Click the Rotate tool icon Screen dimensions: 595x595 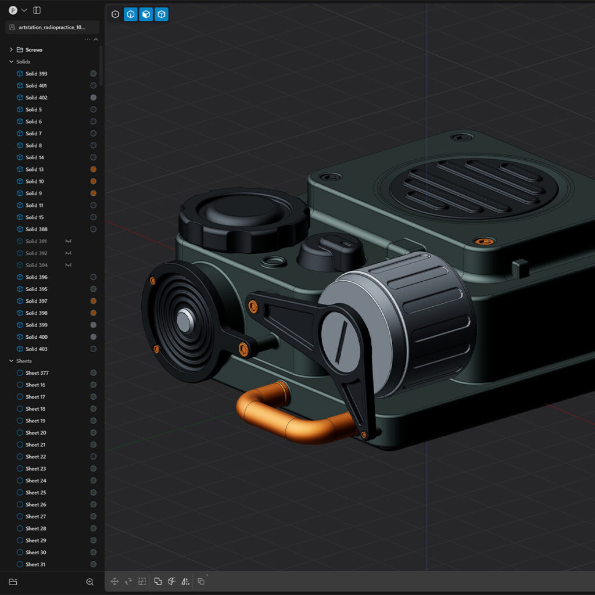point(128,581)
